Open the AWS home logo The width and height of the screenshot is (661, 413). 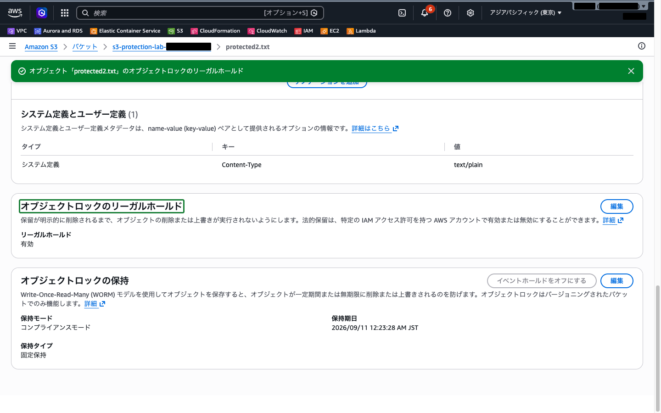pyautogui.click(x=15, y=13)
